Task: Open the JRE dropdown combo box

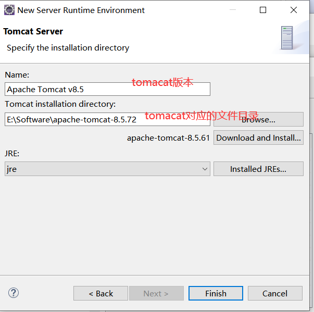Action: pyautogui.click(x=107, y=169)
